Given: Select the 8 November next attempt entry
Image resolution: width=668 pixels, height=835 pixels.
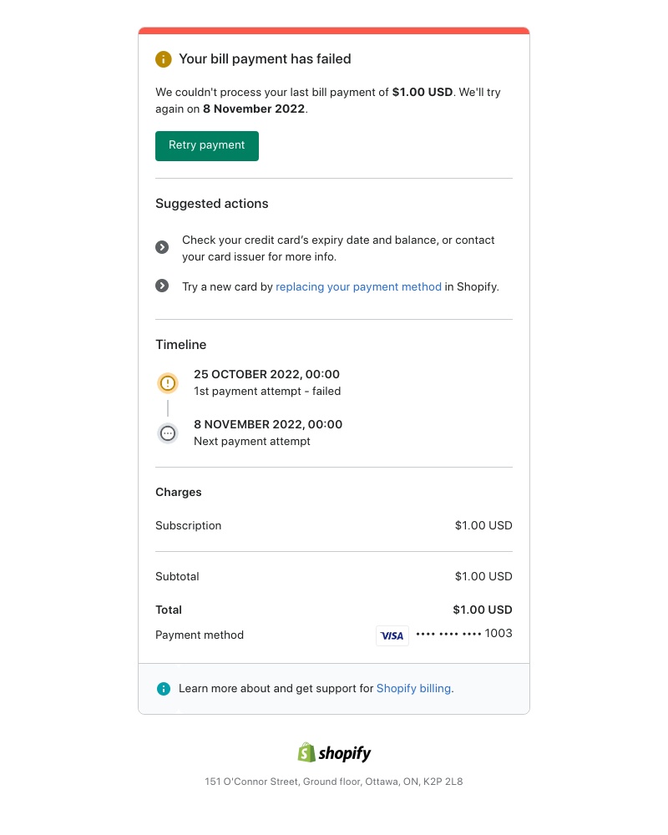Looking at the screenshot, I should (x=268, y=433).
